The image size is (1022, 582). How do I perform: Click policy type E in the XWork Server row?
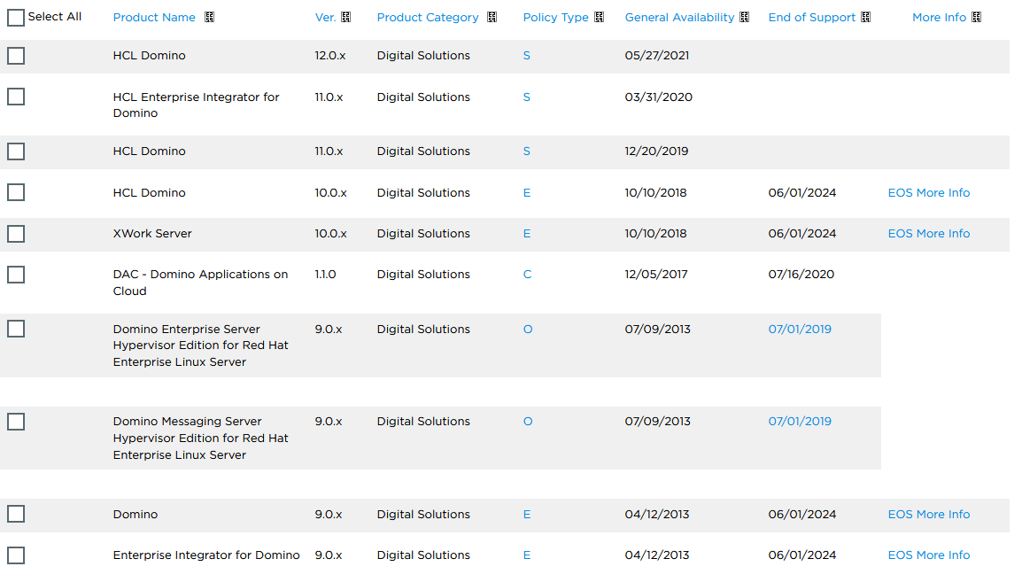coord(527,234)
